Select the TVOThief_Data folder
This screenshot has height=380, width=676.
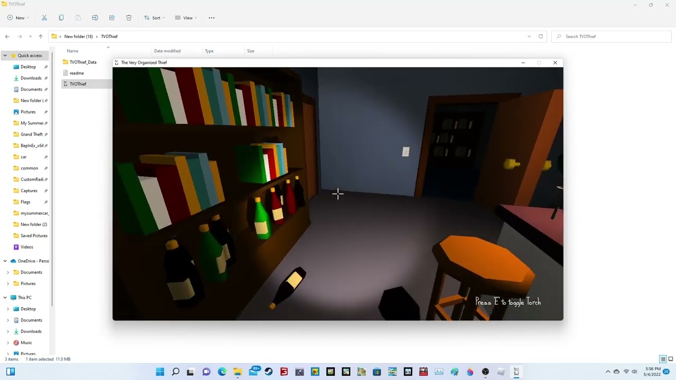(x=83, y=62)
